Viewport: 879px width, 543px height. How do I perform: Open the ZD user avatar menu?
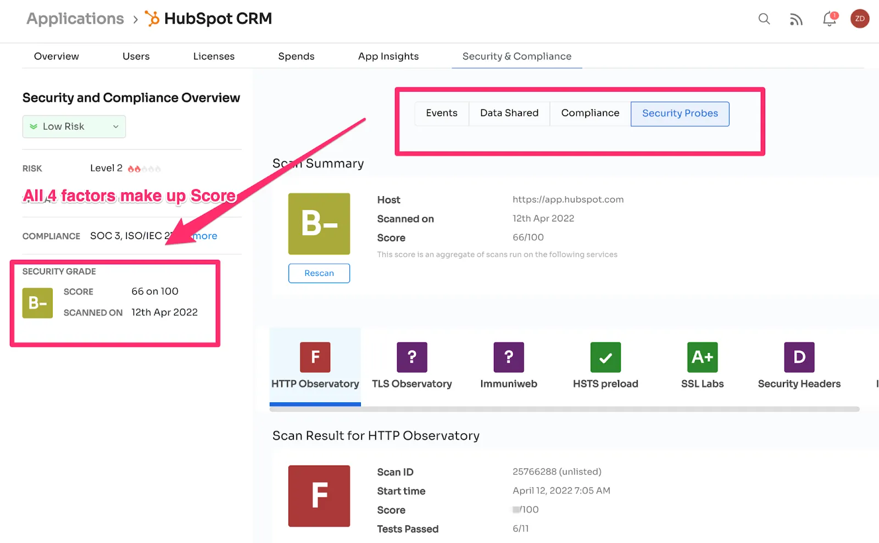860,19
